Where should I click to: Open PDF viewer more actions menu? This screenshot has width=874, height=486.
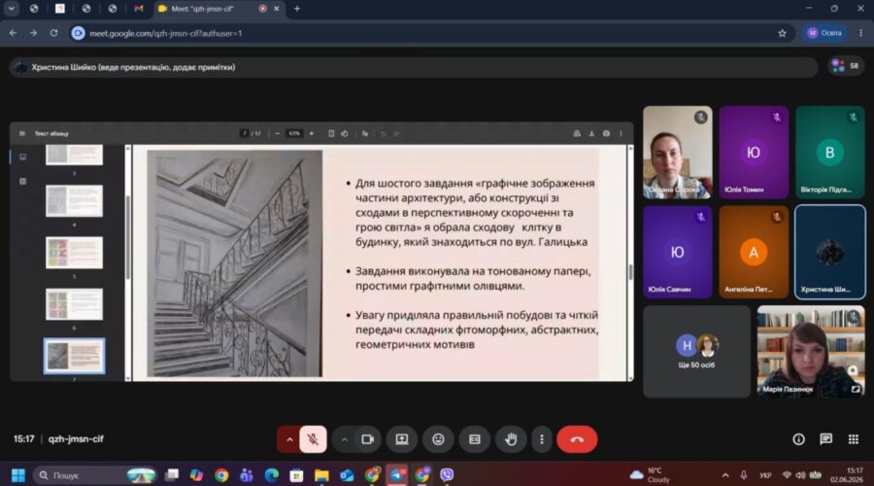coord(621,133)
